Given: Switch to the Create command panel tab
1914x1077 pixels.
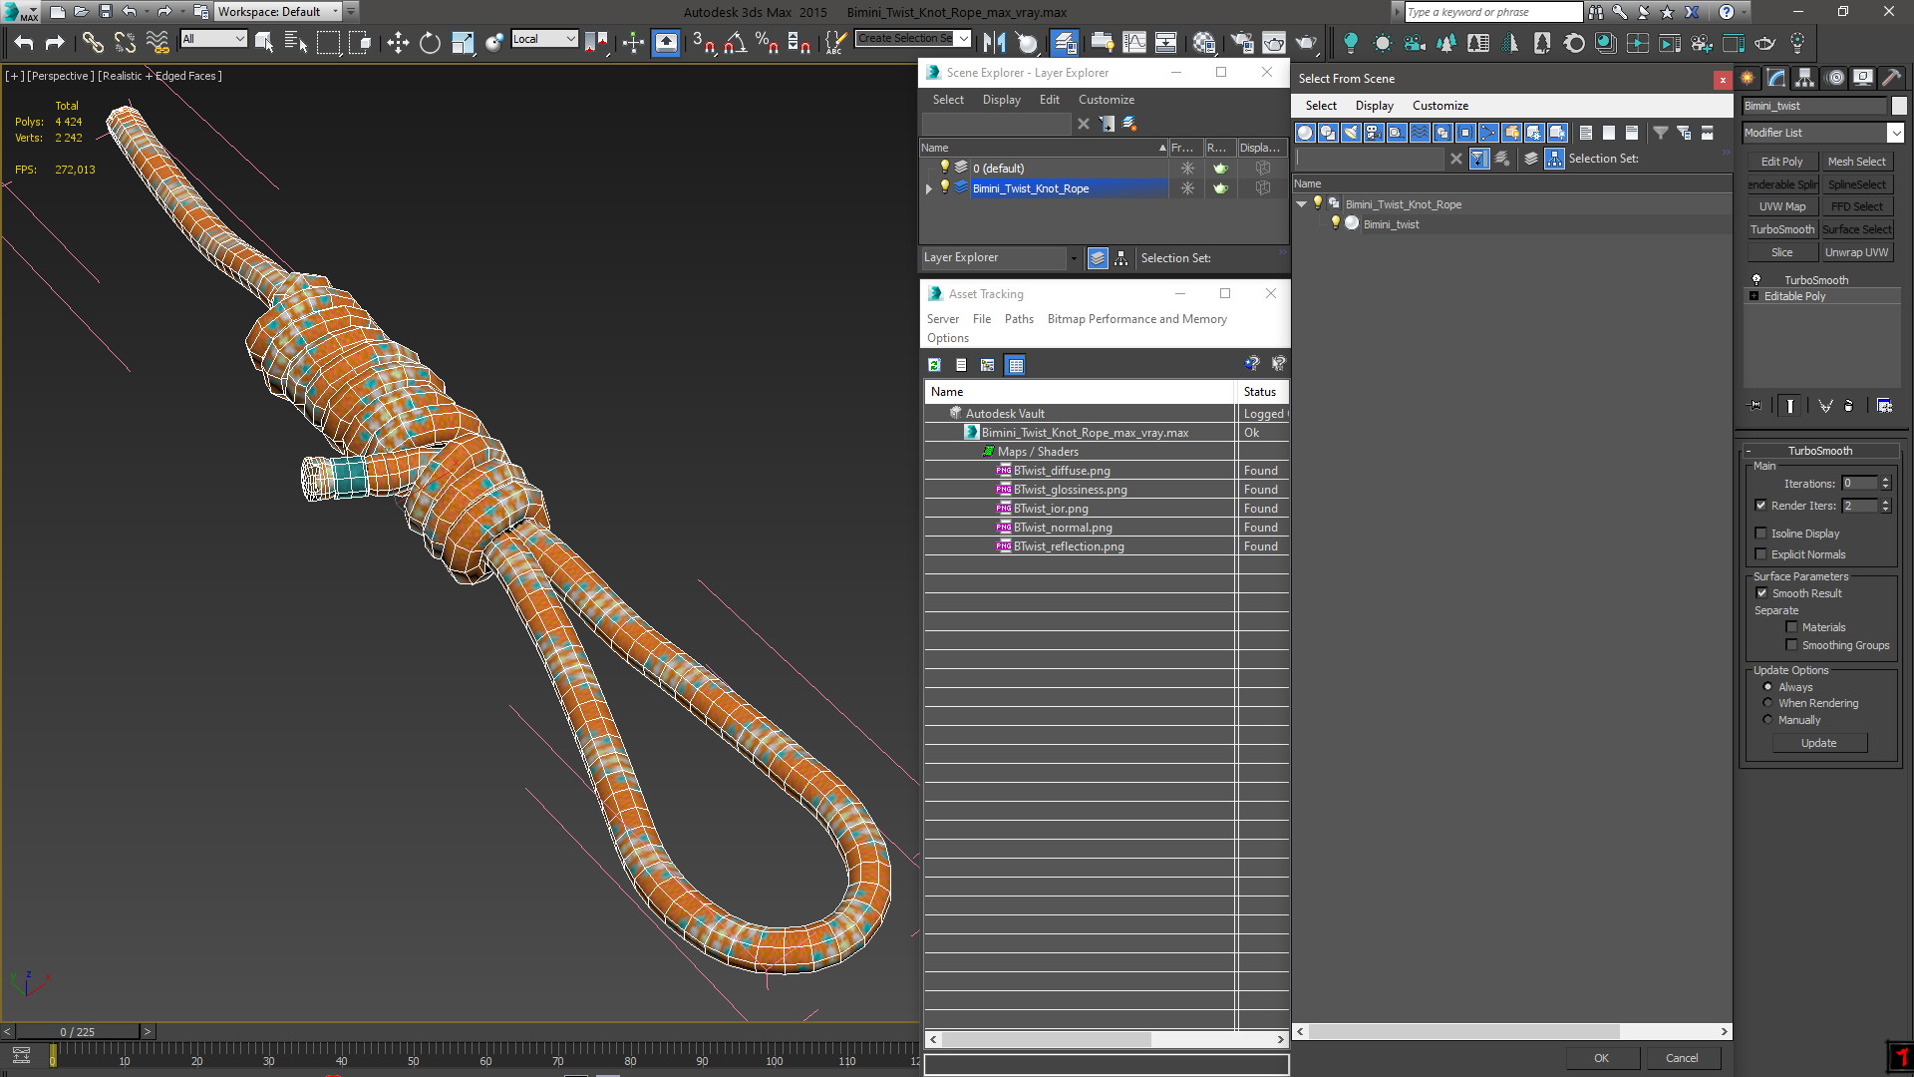Looking at the screenshot, I should pos(1748,78).
